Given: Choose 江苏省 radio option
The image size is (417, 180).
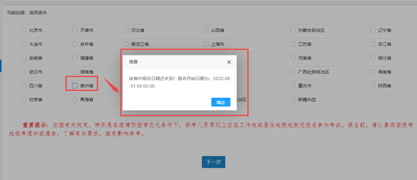Looking at the screenshot, I should click(293, 44).
